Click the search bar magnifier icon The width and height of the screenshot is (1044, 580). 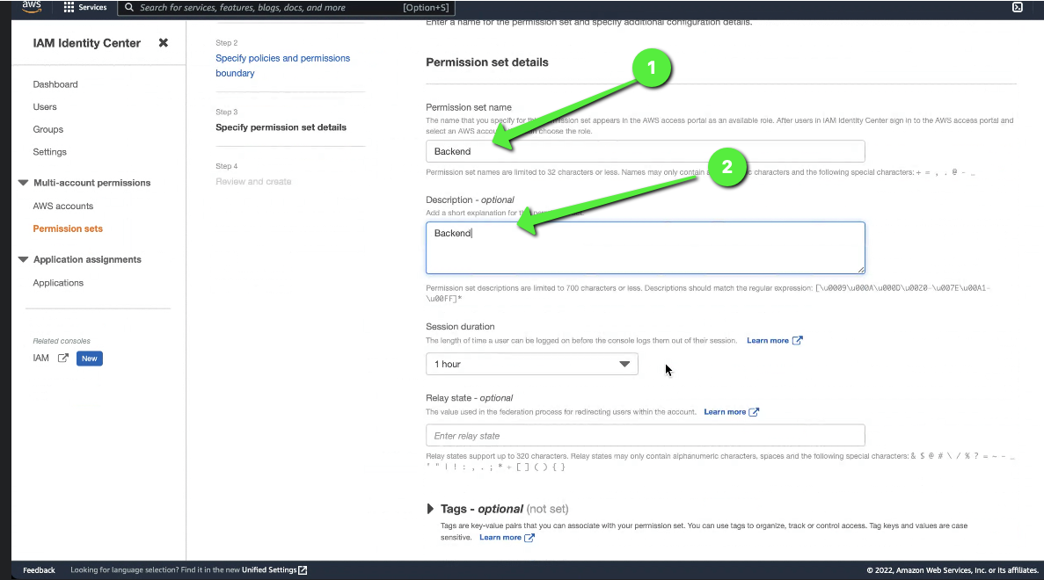pos(129,7)
